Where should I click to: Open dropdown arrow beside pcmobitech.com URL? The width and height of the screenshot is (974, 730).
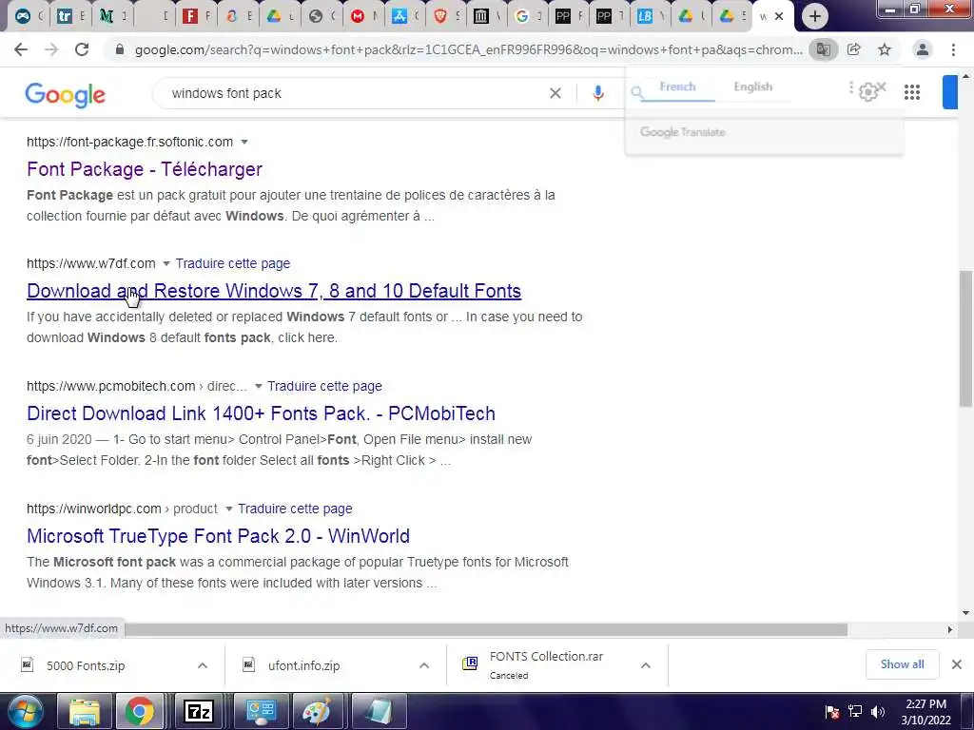[259, 386]
